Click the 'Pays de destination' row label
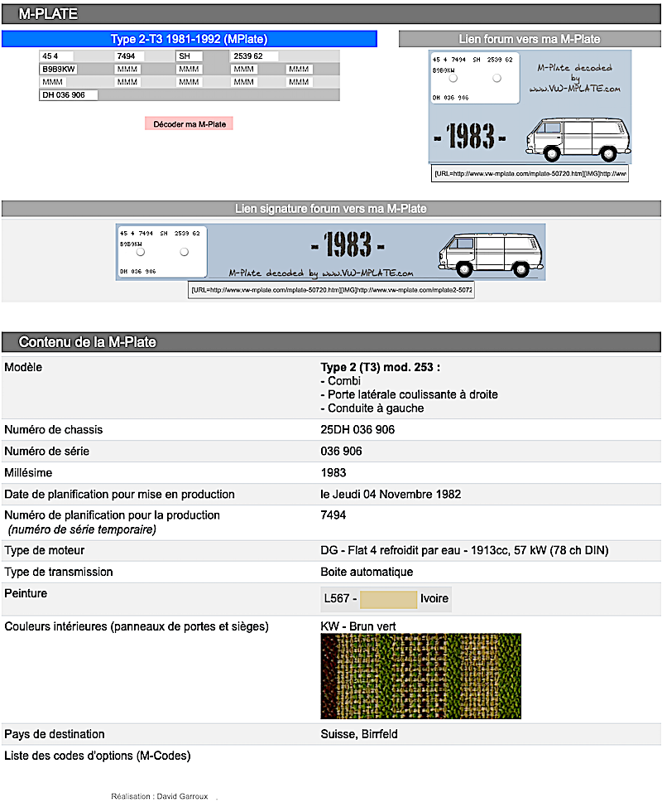Viewport: 662px width, 807px height. 55,734
